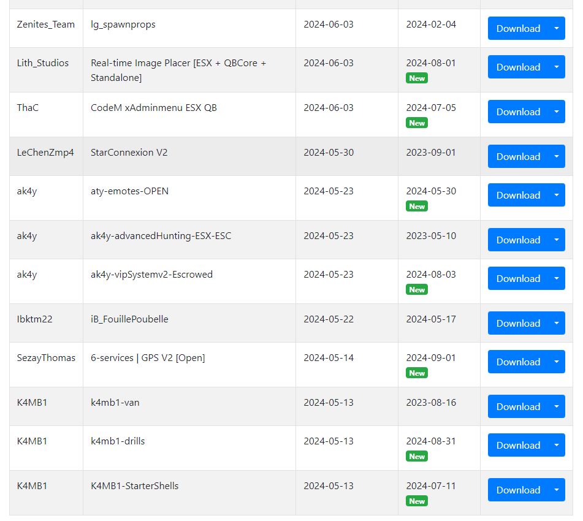Download iB_FouillePoubelle
The image size is (583, 521).
tap(518, 323)
